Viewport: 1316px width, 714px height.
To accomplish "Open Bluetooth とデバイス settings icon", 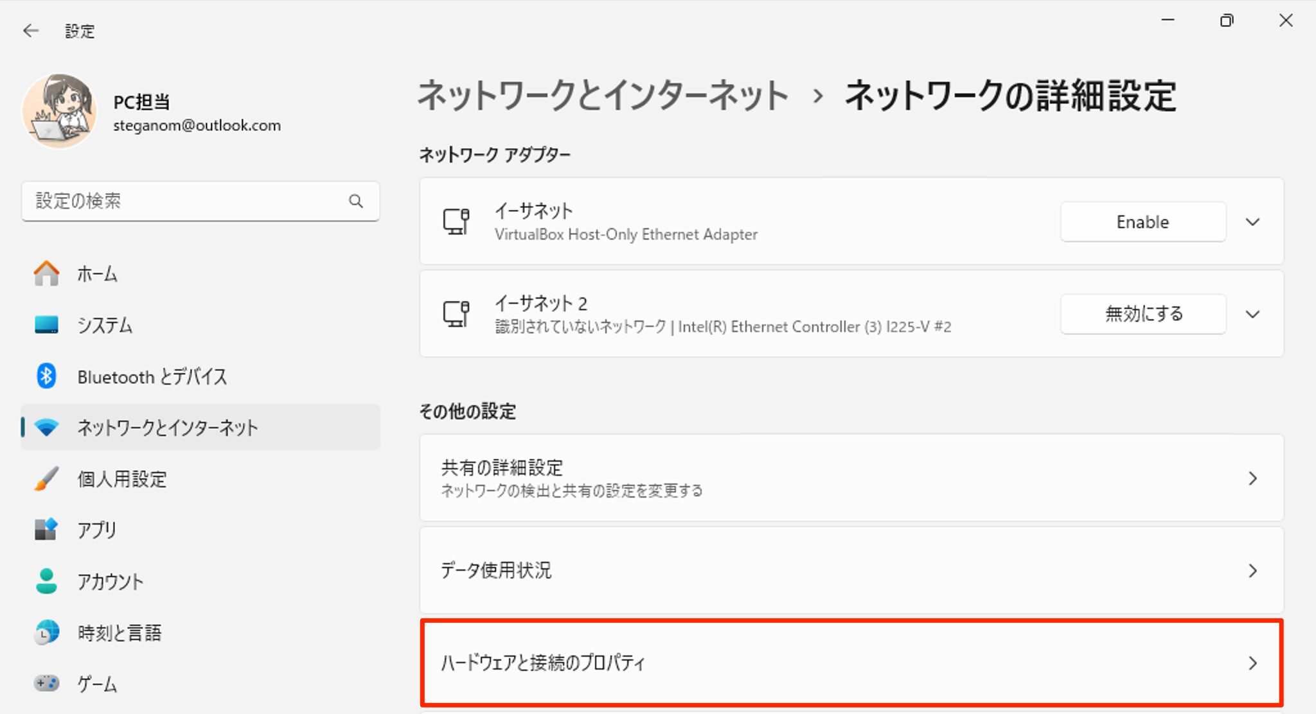I will [x=46, y=376].
